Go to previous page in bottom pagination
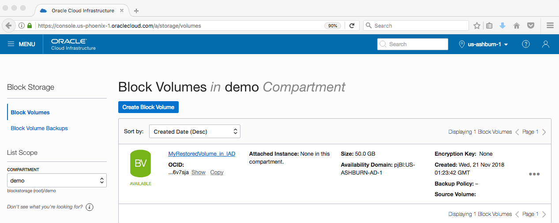Image resolution: width=559 pixels, height=223 pixels. pos(517,214)
